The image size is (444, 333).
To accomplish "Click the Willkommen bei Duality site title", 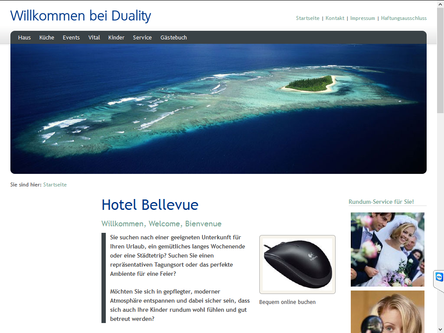I will tap(81, 16).
